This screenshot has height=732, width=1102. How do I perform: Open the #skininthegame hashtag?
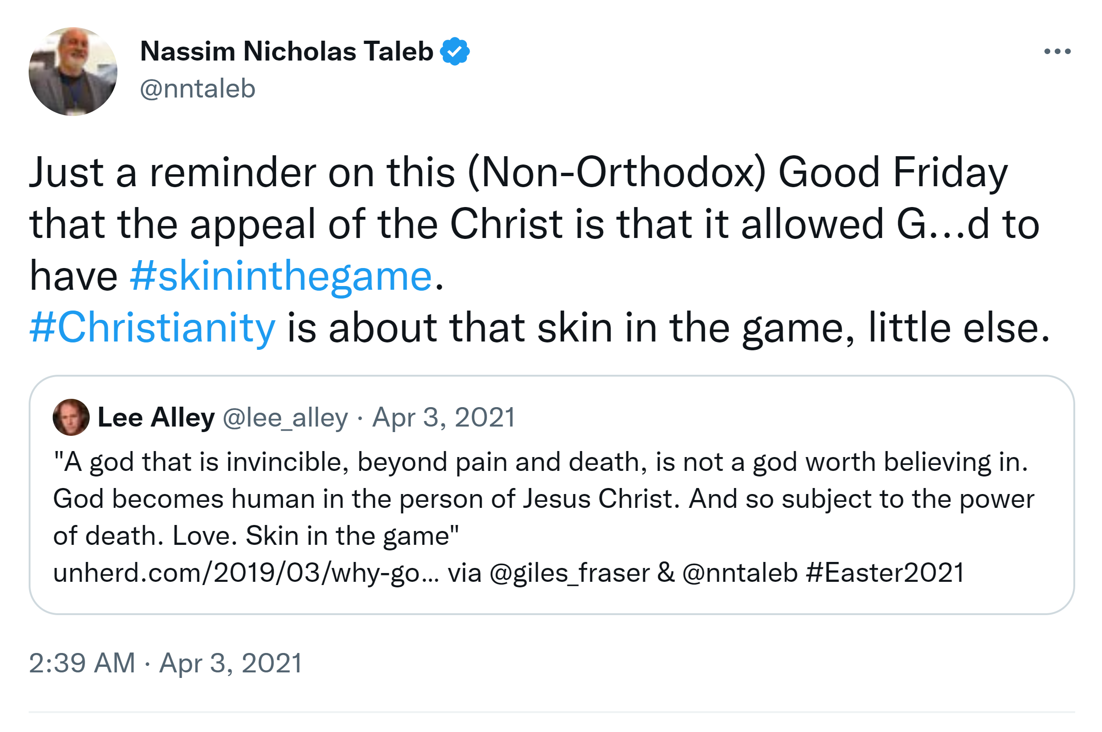point(281,276)
